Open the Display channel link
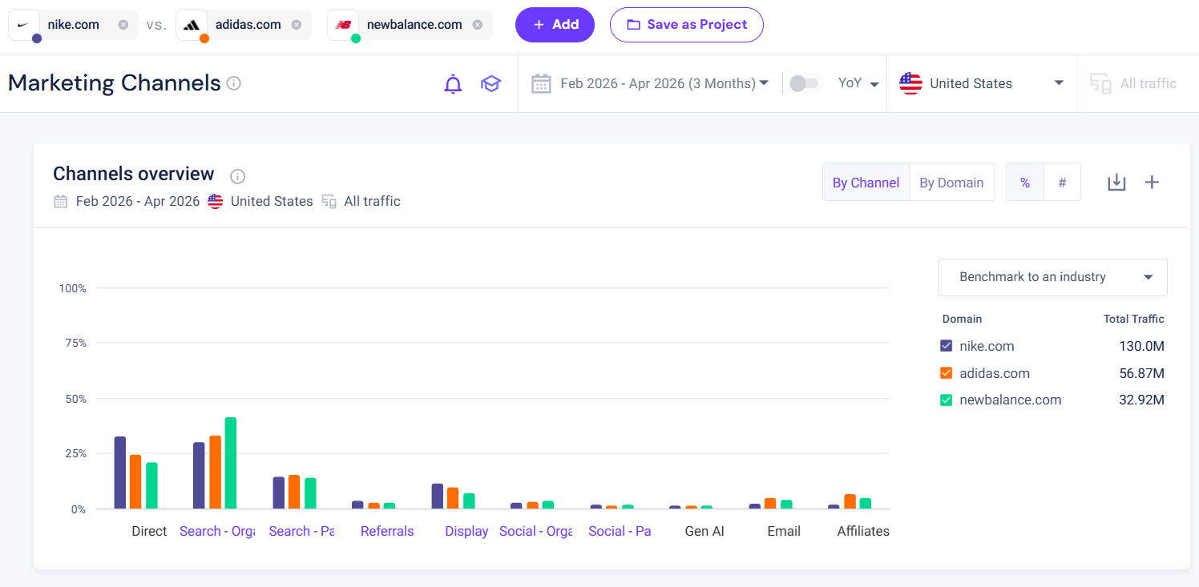 coord(466,532)
